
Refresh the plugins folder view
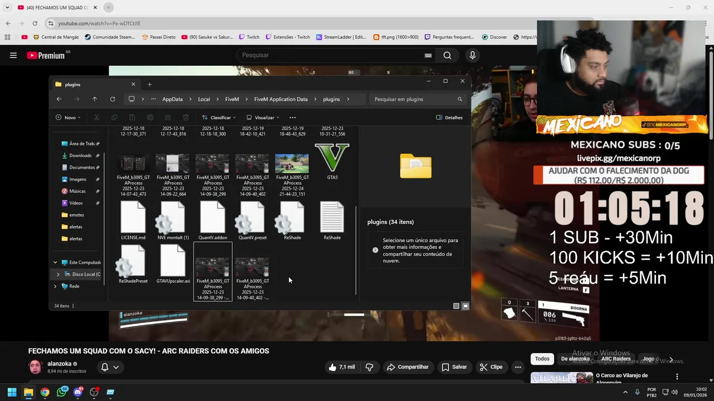click(x=112, y=99)
